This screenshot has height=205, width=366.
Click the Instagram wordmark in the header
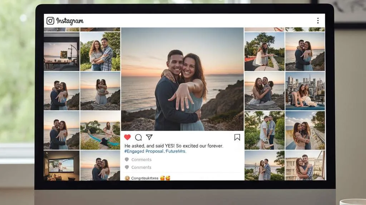coord(70,21)
